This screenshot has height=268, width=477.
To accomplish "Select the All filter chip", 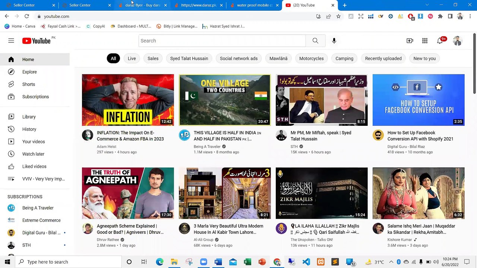I will (113, 58).
